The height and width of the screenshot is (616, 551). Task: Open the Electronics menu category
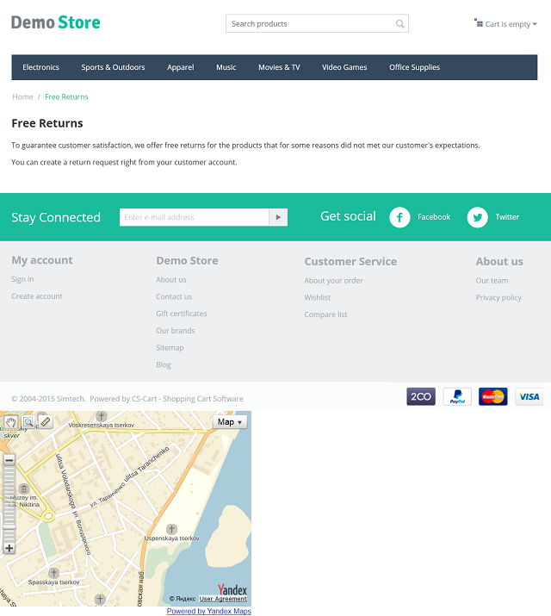pyautogui.click(x=40, y=67)
